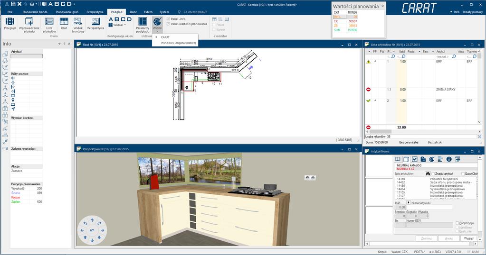Screen dimensions: 486x255
Task: Click the building icon in Artykuł Nowy toolbar
Action: [x=423, y=159]
